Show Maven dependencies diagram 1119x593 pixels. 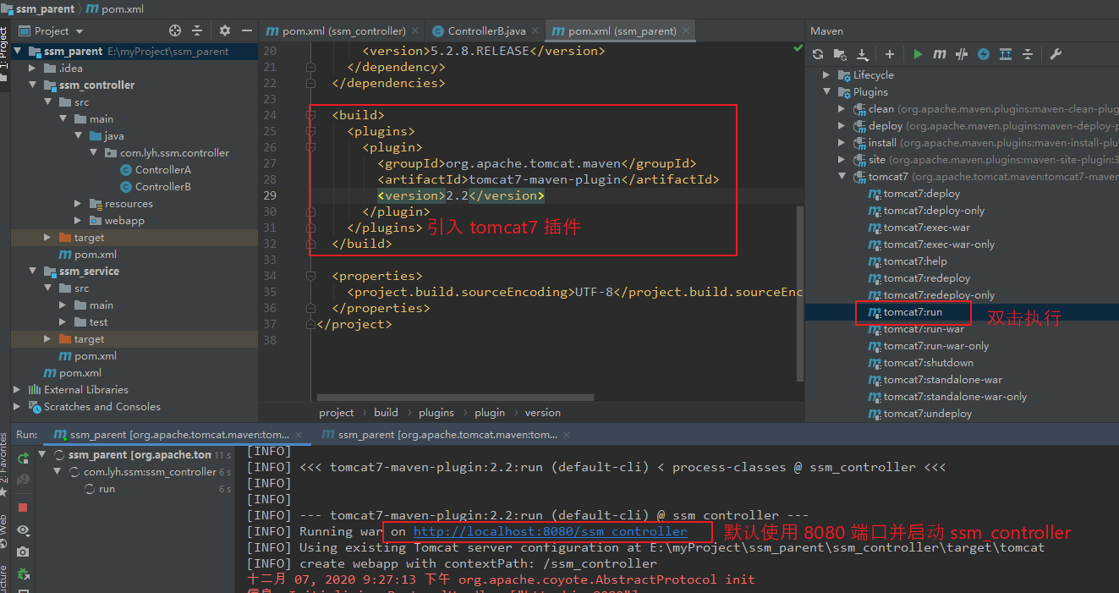pos(1006,54)
